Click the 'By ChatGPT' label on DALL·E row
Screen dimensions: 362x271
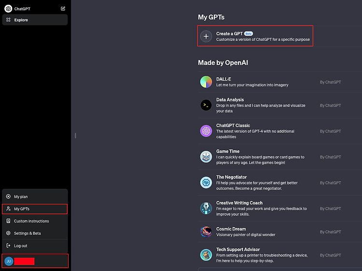click(x=330, y=82)
